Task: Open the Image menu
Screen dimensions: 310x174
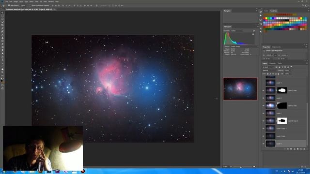Action: coord(15,1)
